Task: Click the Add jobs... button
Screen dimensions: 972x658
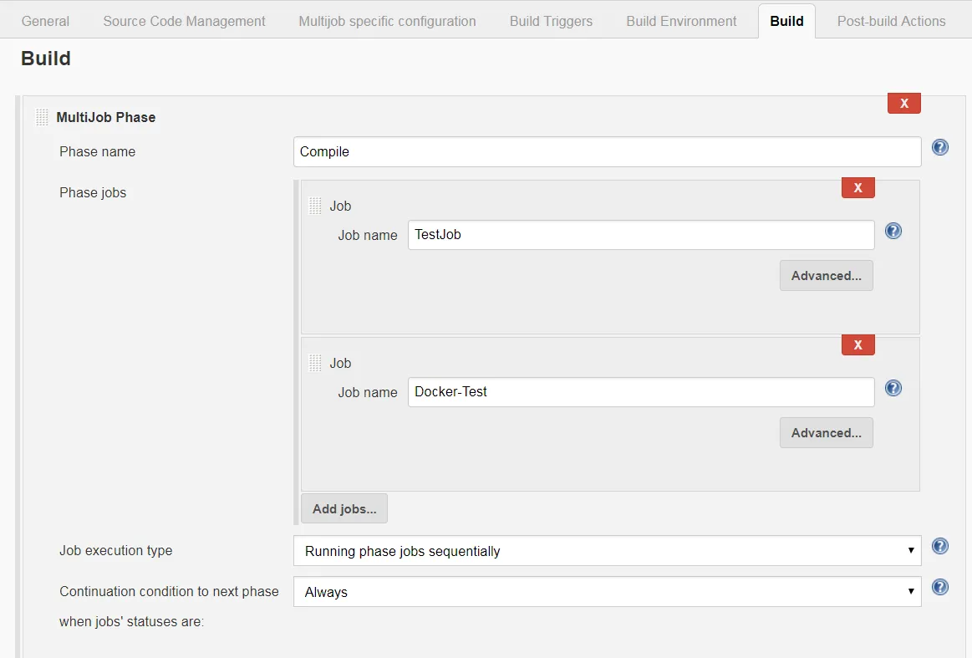Action: (x=344, y=508)
